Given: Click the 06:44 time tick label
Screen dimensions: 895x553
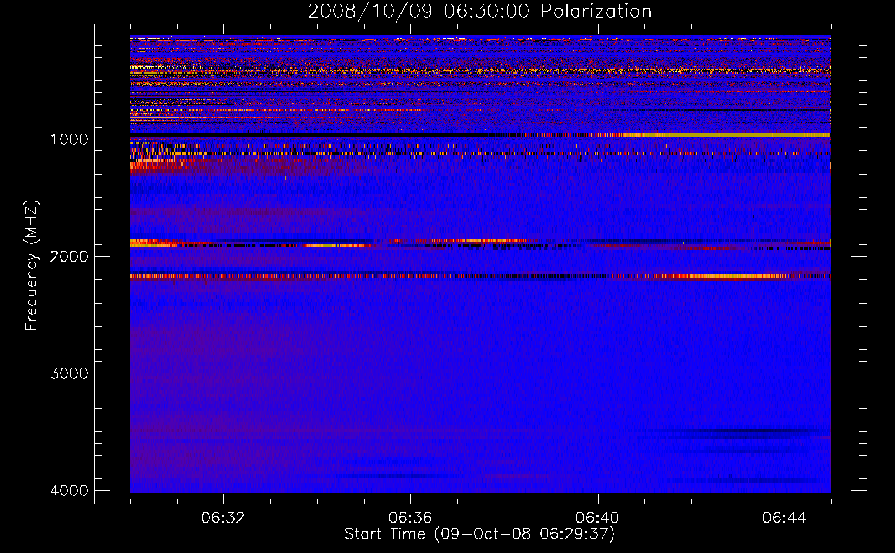Looking at the screenshot, I should click(784, 518).
